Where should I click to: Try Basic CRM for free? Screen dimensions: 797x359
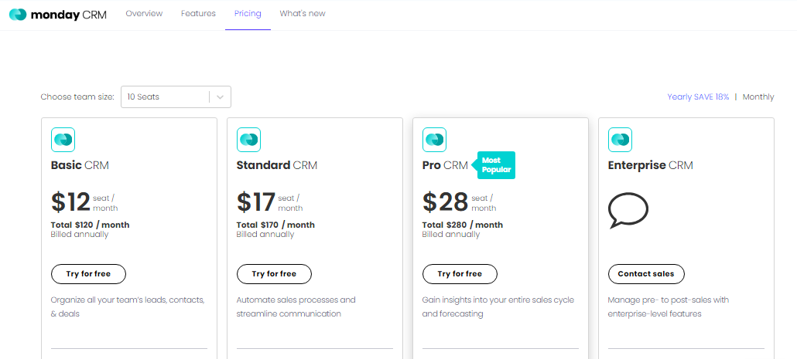pyautogui.click(x=88, y=274)
